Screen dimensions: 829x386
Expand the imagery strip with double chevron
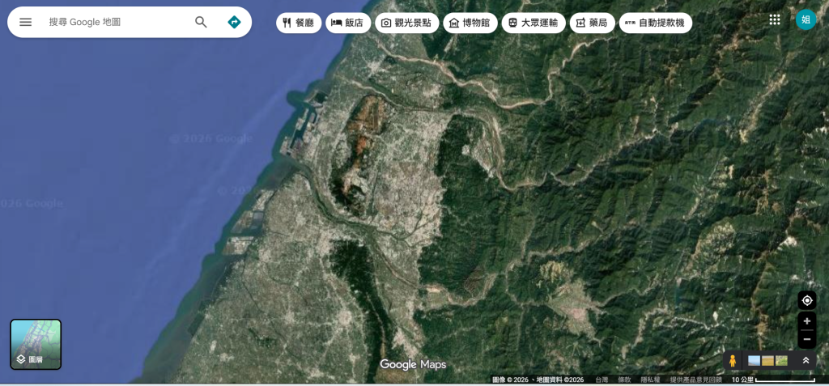coord(806,361)
